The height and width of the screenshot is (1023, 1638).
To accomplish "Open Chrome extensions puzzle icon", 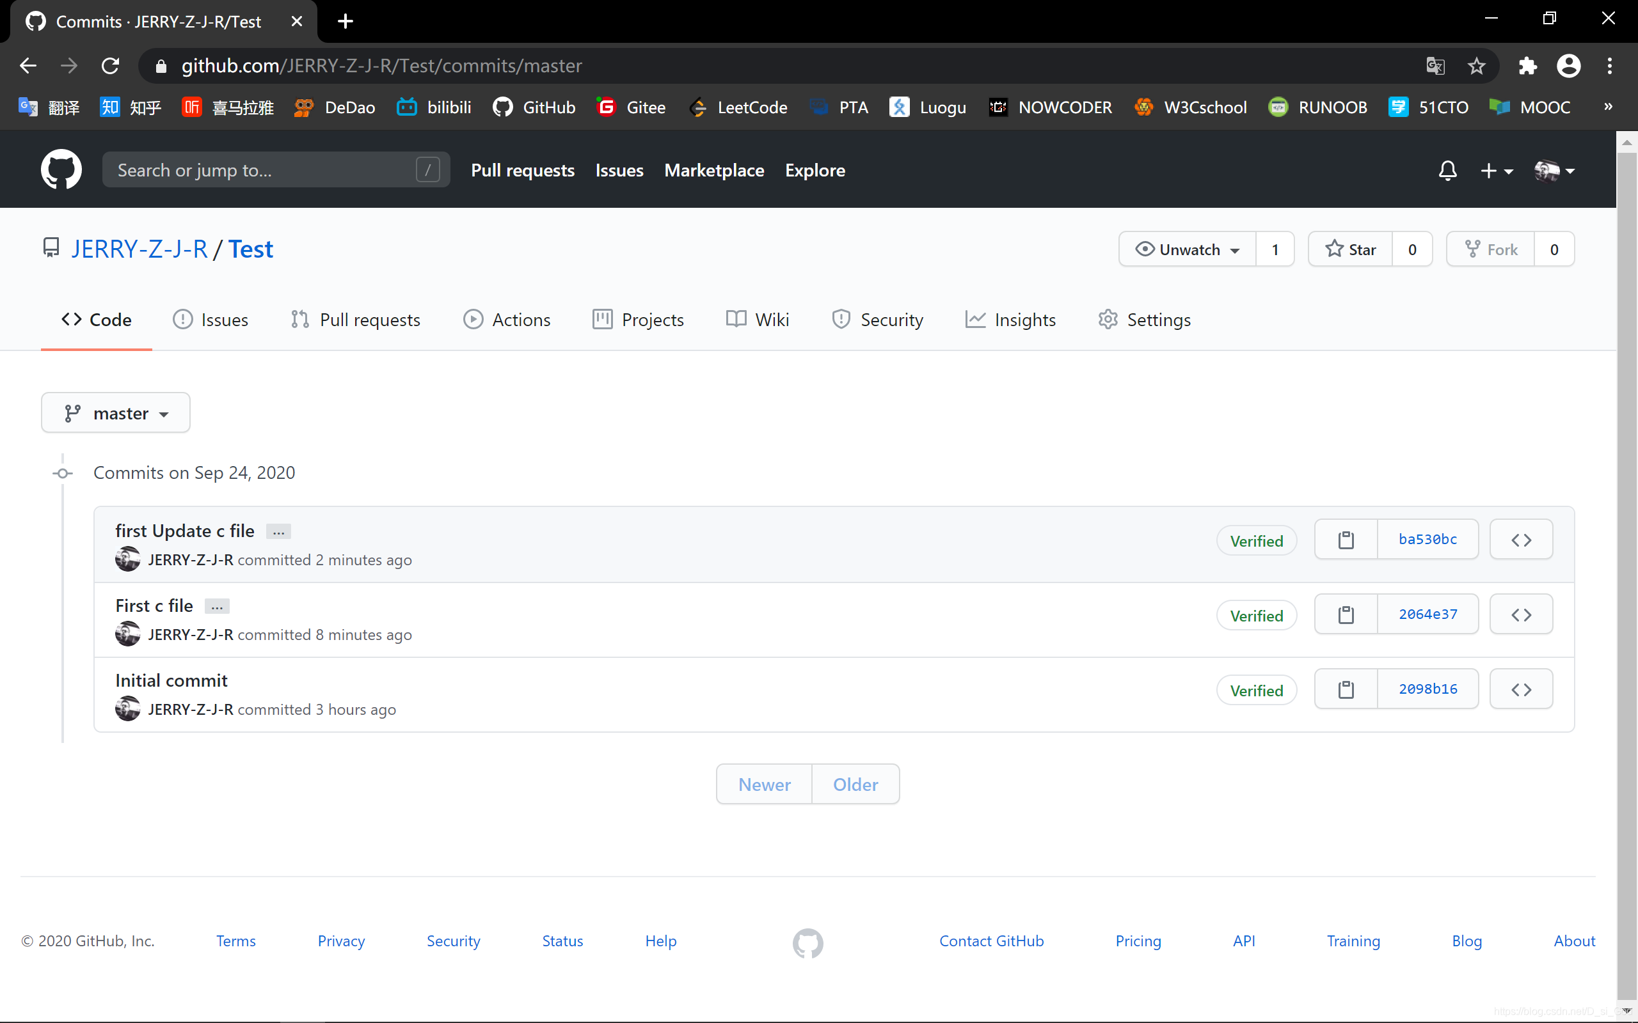I will pyautogui.click(x=1528, y=66).
